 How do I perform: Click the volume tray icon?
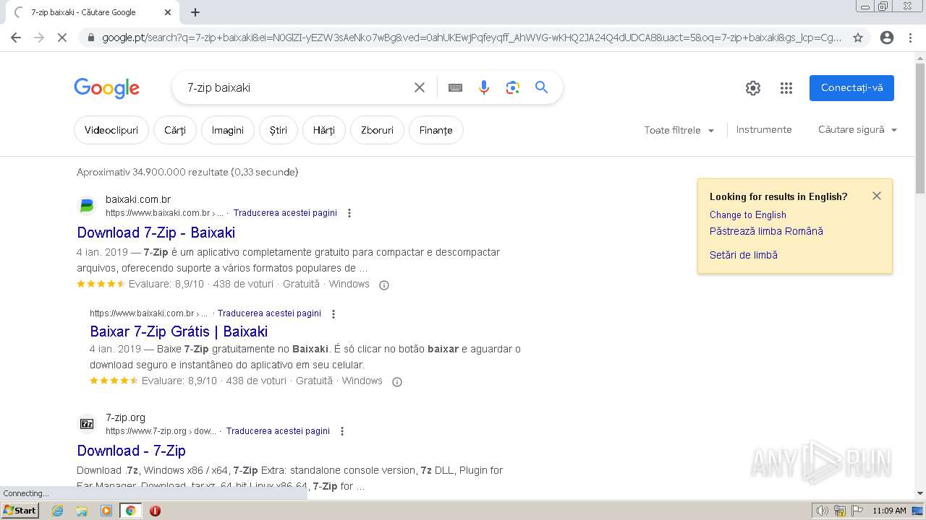pos(823,511)
